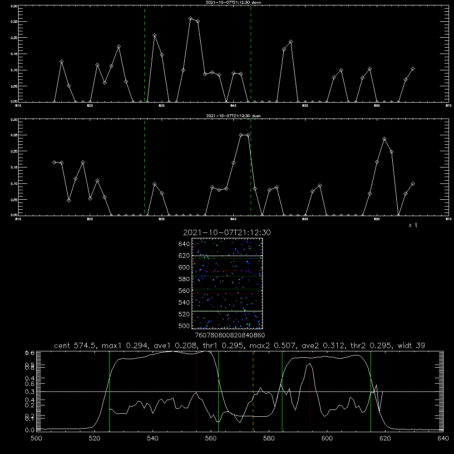Click the dusk plot diamond peak at 852
The width and height of the screenshot is (454, 454).
tap(320, 186)
